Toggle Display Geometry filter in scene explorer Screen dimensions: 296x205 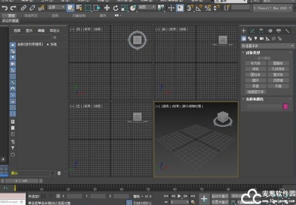point(13,45)
